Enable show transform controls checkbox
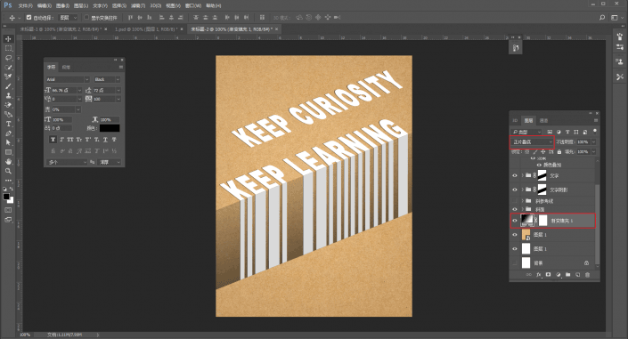This screenshot has height=339, width=628. pos(86,18)
